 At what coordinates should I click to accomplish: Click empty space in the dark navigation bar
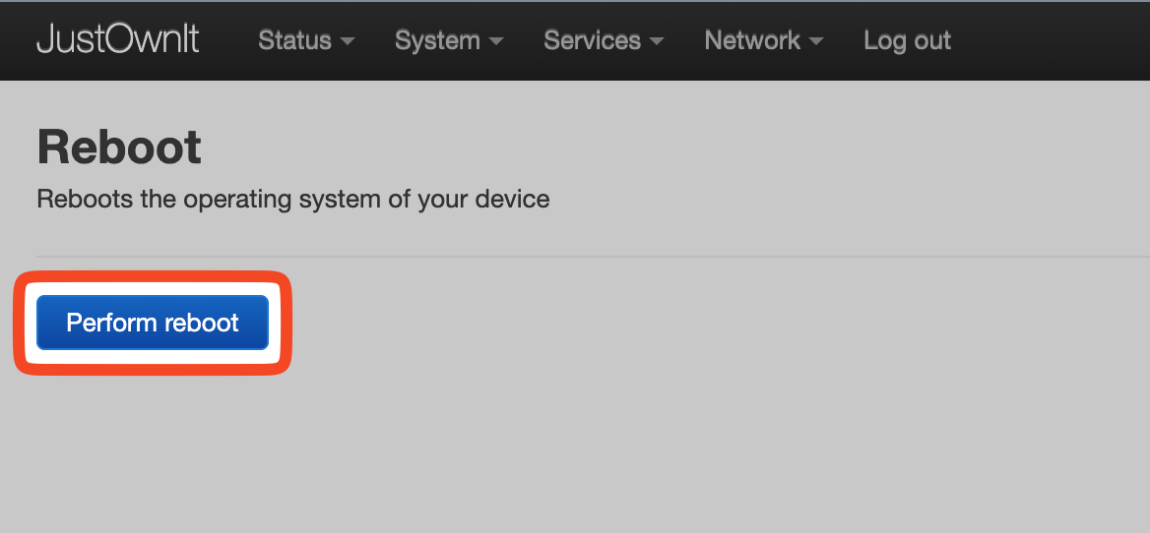(x=1049, y=40)
